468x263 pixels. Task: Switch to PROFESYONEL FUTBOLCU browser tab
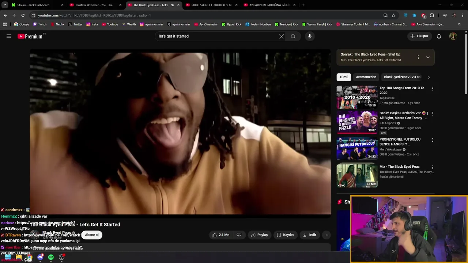[211, 5]
